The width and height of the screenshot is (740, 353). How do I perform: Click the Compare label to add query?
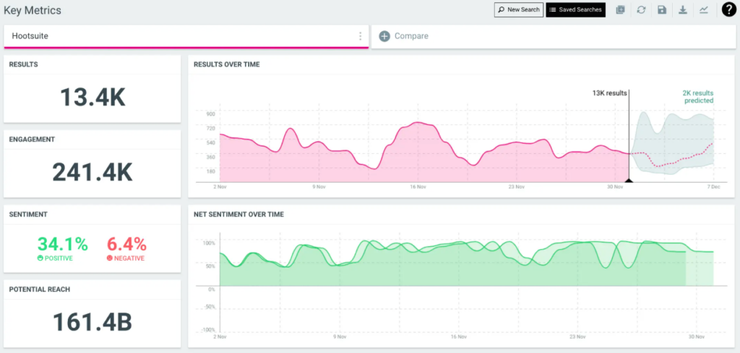tap(411, 36)
